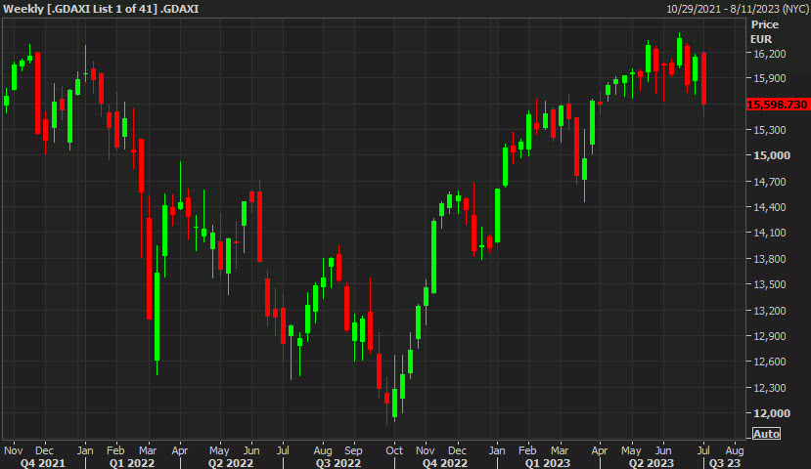Select the Apr label above Q2 2023

click(599, 450)
